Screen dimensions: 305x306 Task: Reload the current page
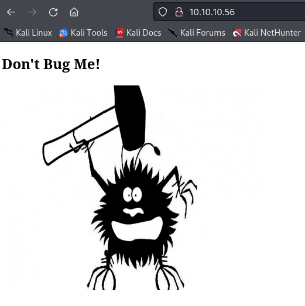click(53, 12)
